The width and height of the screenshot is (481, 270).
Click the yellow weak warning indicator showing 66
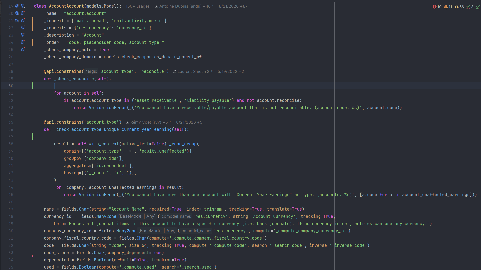tap(459, 7)
